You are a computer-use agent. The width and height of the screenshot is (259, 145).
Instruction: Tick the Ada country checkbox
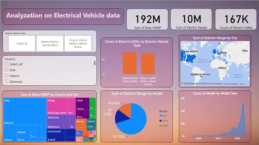point(6,70)
